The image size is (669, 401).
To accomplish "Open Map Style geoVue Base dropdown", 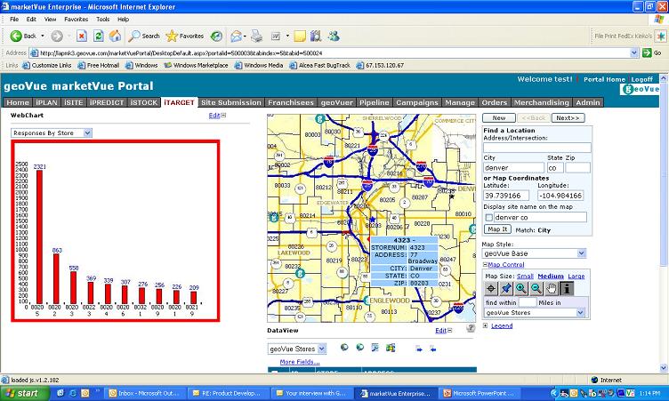I will point(581,253).
